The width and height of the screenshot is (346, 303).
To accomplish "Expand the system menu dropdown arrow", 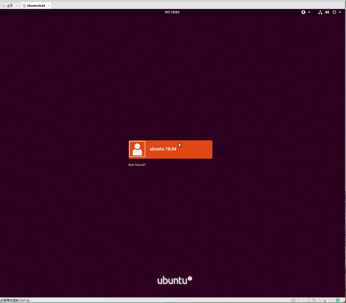I will click(x=340, y=12).
